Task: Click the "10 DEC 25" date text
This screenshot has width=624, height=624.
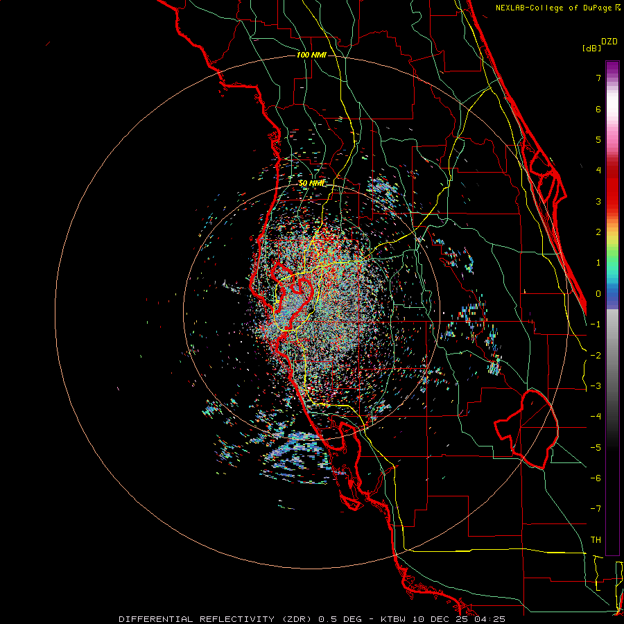Action: 440,619
